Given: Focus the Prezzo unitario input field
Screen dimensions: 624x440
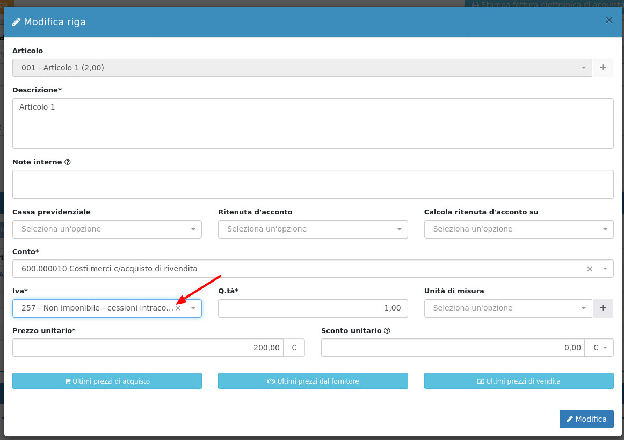Looking at the screenshot, I should click(148, 348).
